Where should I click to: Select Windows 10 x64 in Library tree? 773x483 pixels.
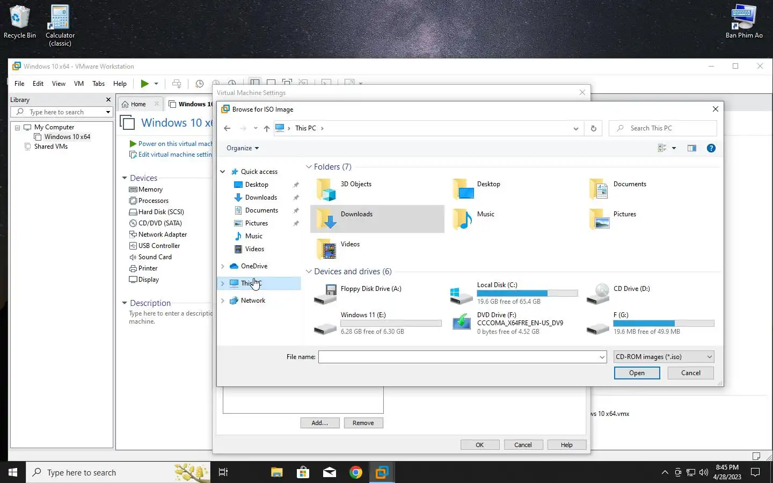(x=67, y=137)
